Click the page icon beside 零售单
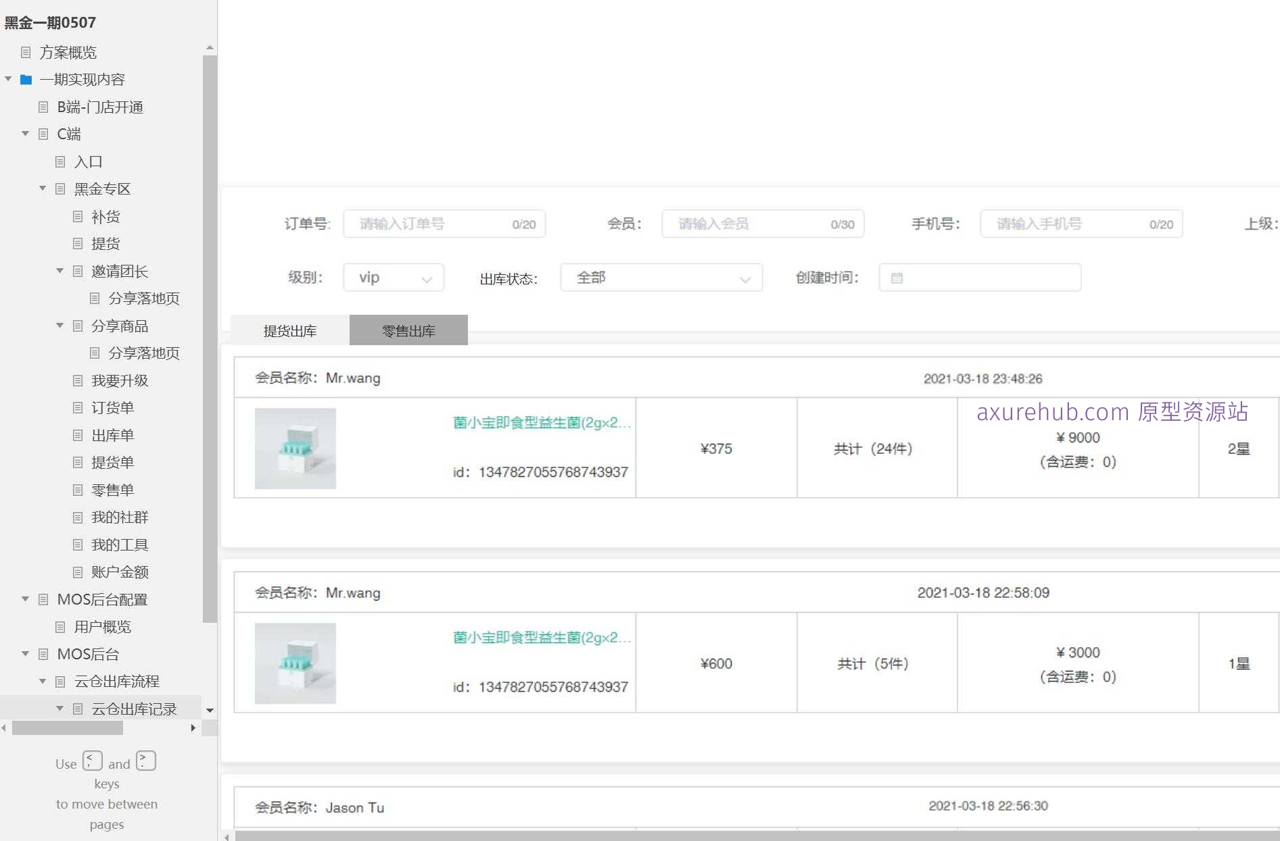This screenshot has height=841, width=1280. pyautogui.click(x=77, y=490)
